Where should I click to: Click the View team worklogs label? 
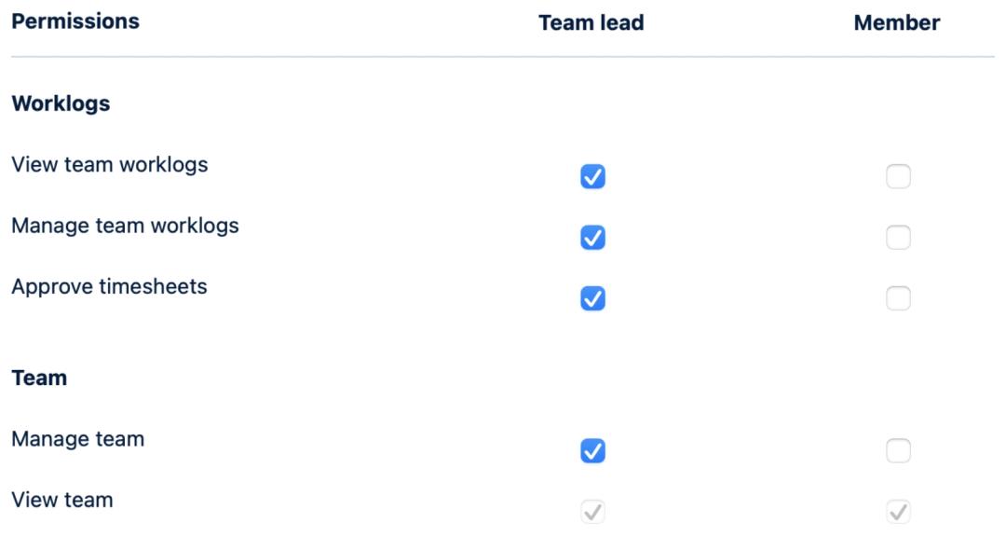(x=110, y=165)
